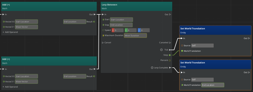Screen dimensions: 253x92
Task: Click Add Operand on the bottom Add node
Action: tap(10, 87)
